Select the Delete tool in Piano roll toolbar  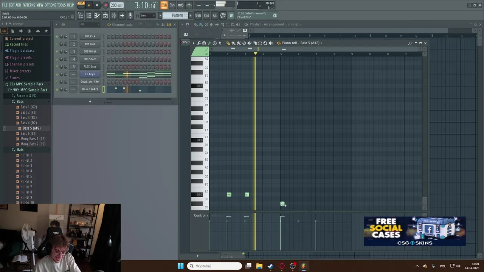[244, 43]
